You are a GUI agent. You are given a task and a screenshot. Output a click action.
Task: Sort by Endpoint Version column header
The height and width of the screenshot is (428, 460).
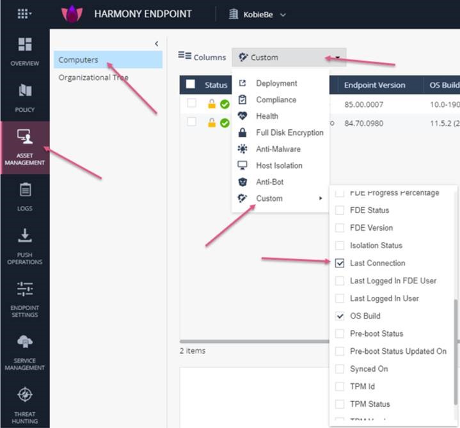(375, 85)
